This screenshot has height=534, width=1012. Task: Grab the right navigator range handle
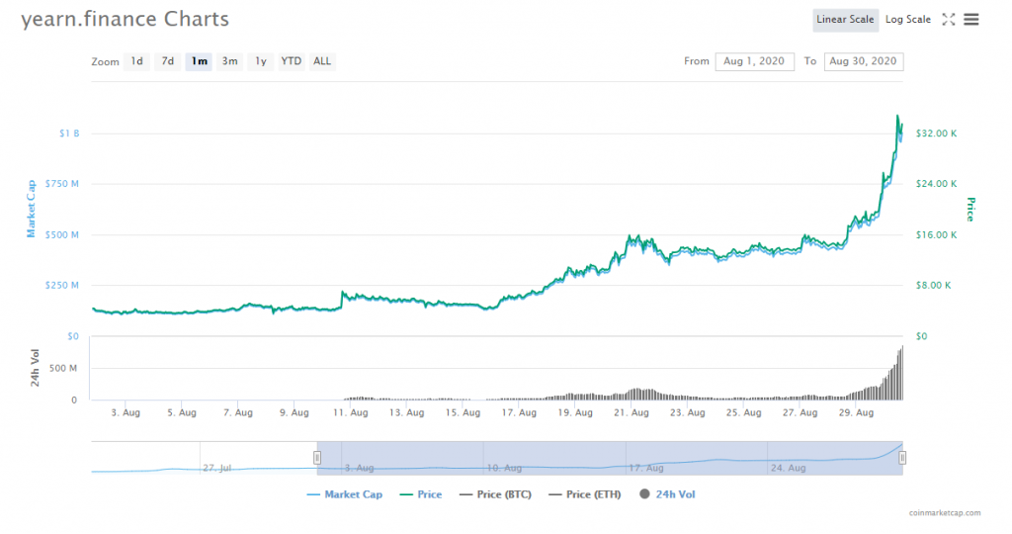coord(902,458)
